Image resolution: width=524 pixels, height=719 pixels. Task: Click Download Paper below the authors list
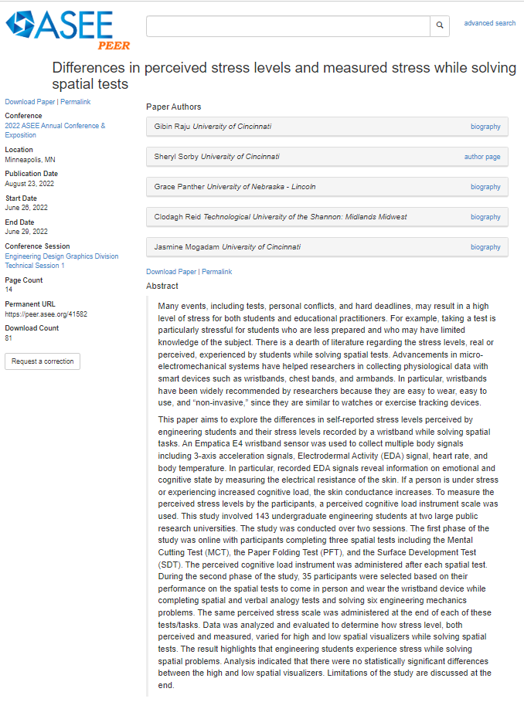point(171,272)
